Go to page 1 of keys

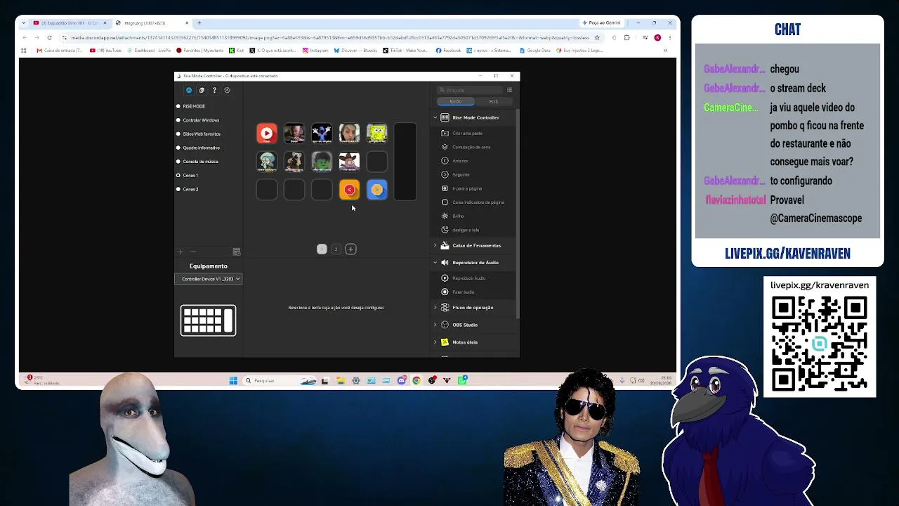tap(322, 249)
